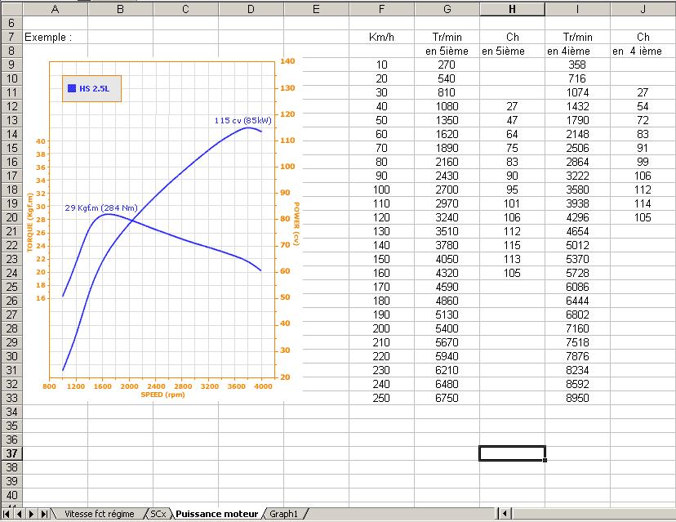The height and width of the screenshot is (522, 676).
Task: Select the engine torque-power chart image
Action: pos(163,245)
